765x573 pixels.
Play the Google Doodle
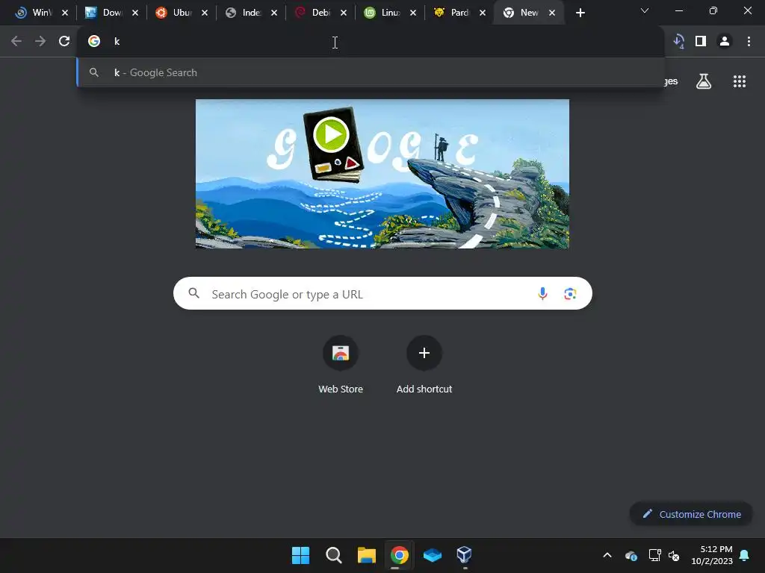[x=331, y=134]
